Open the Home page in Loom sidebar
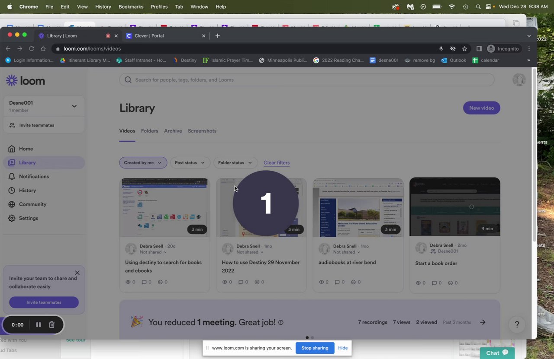 26,149
